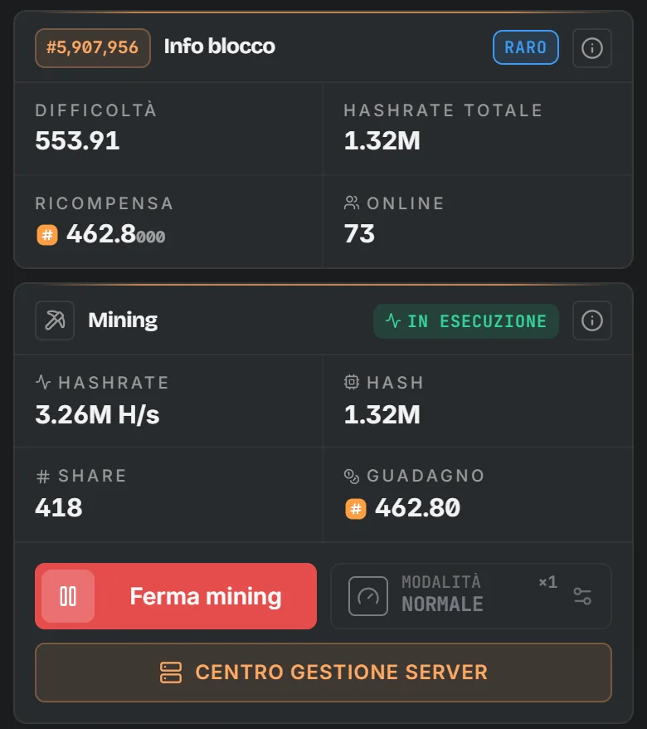Click the hashrate value 3.26M H/s

click(x=98, y=414)
